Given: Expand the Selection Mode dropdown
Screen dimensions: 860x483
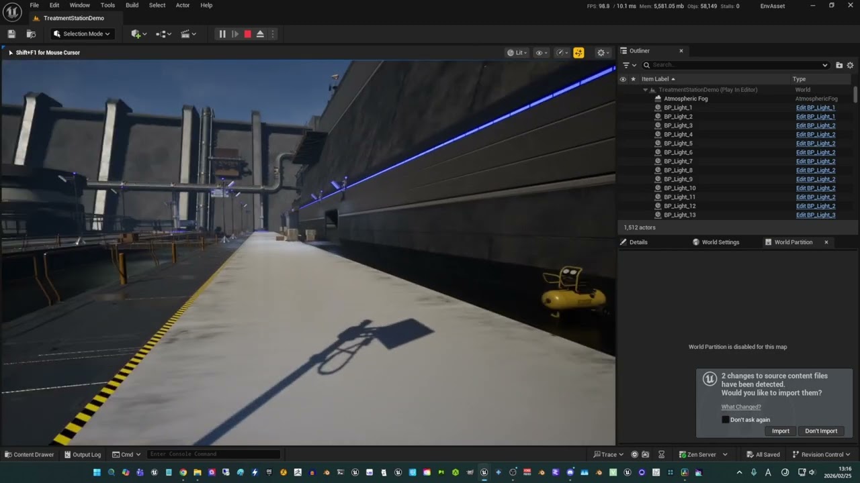Looking at the screenshot, I should tap(81, 34).
